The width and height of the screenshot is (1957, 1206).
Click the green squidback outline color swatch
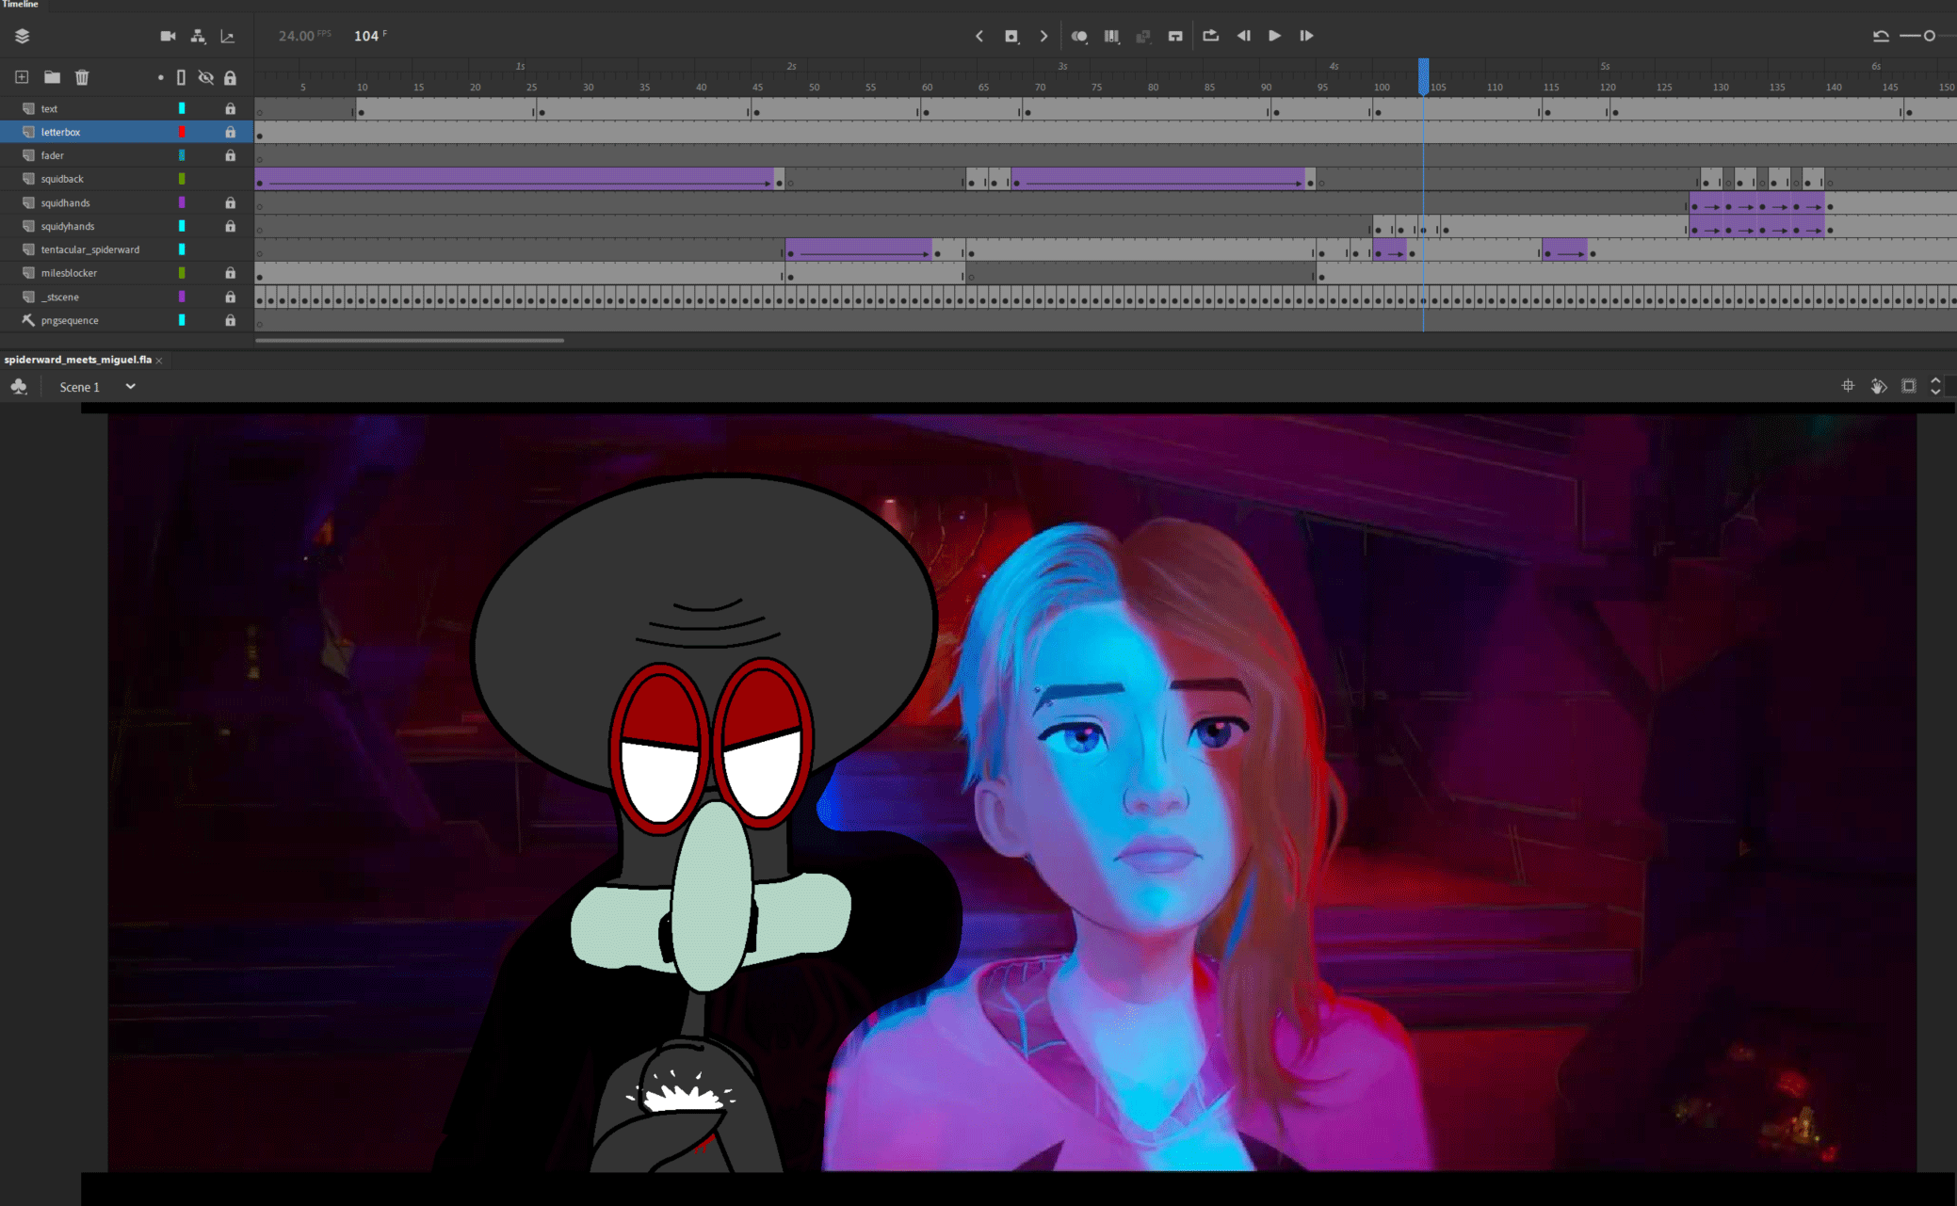(x=182, y=179)
